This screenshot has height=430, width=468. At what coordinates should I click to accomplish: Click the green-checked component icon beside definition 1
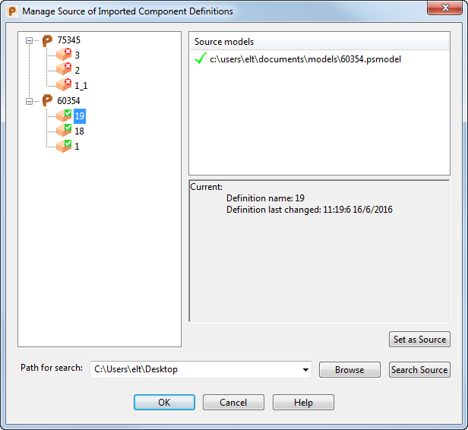pos(64,146)
